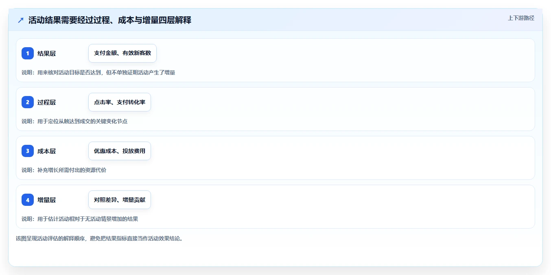551x275 pixels.
Task: Click the 增量层 label
Action: click(46, 200)
